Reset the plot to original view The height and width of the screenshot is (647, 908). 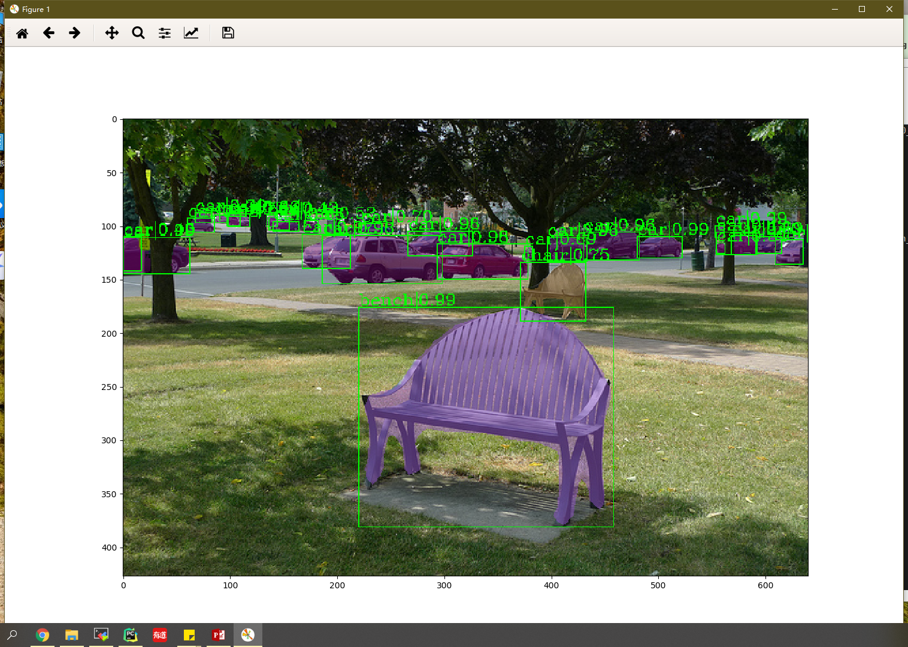22,33
